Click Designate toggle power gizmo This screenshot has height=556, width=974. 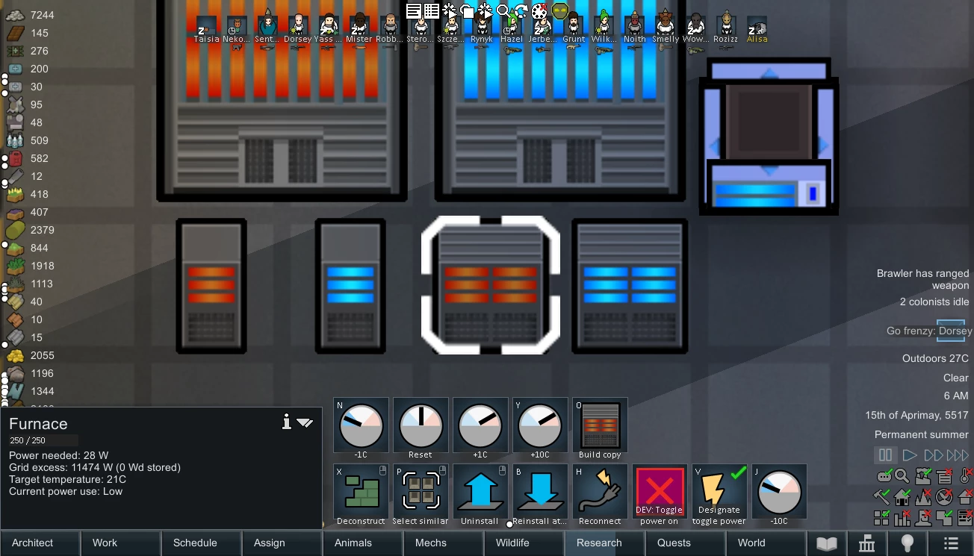pos(719,492)
